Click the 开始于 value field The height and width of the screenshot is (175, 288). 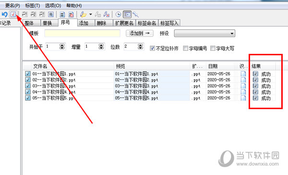[x=52, y=47]
